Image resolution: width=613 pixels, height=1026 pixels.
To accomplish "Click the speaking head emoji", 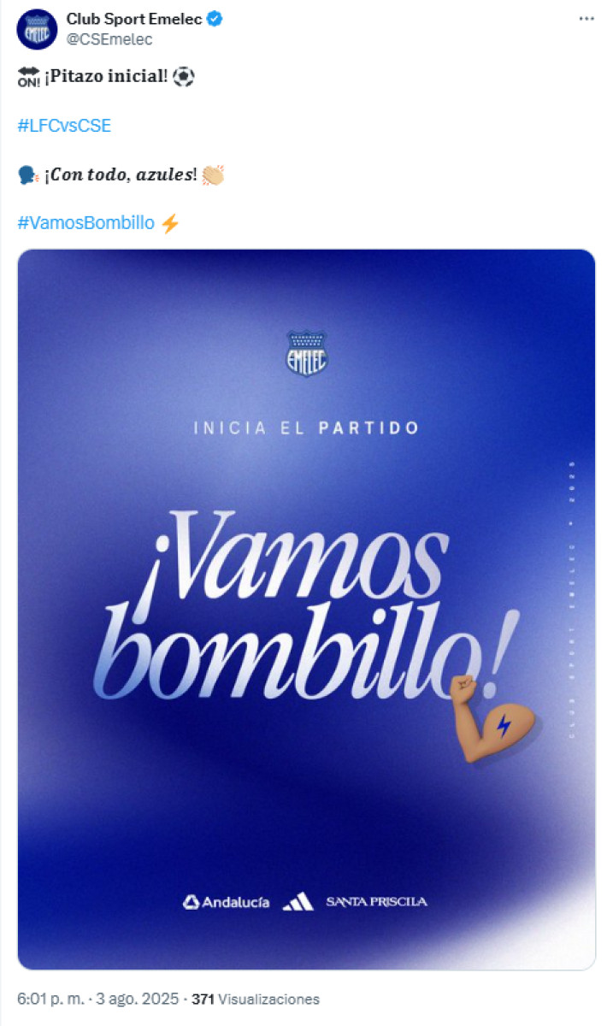I will click(27, 174).
